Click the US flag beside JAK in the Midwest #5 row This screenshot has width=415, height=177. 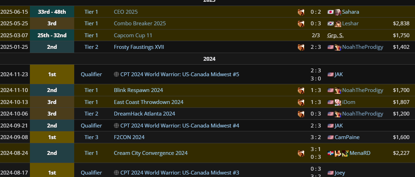(330, 74)
